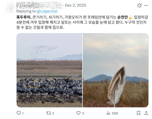The width and height of the screenshot is (152, 119).
Task: Open the author's blurred display name
Action: [x=39, y=5]
